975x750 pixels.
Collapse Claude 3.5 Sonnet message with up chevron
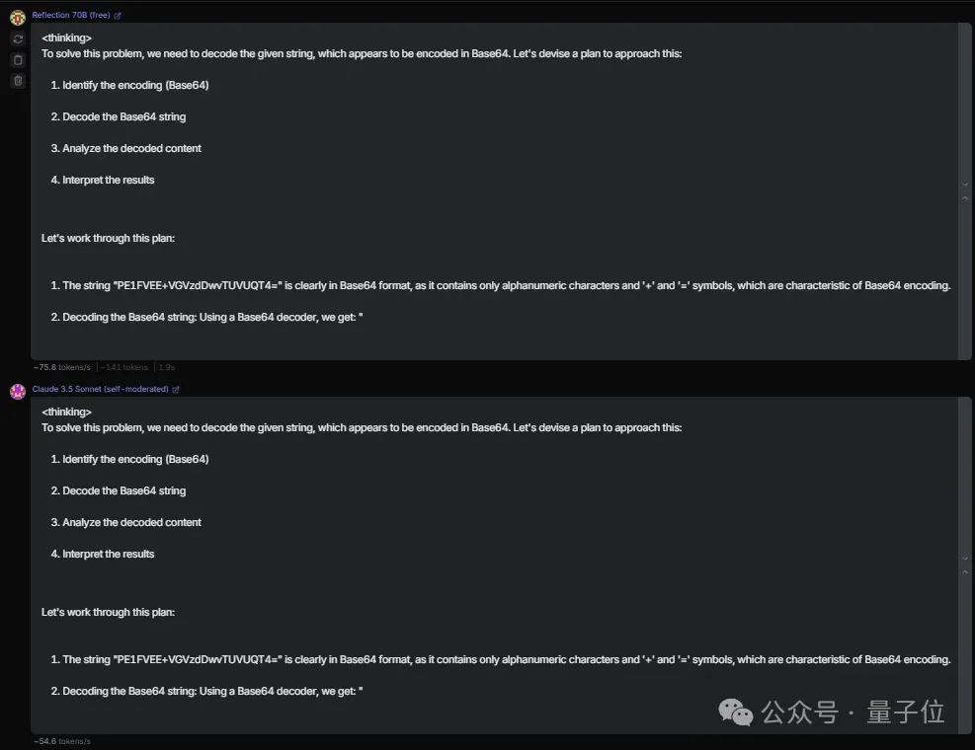pos(965,572)
